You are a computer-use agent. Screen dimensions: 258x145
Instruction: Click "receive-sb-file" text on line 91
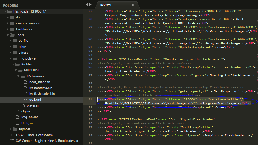(x=224, y=99)
